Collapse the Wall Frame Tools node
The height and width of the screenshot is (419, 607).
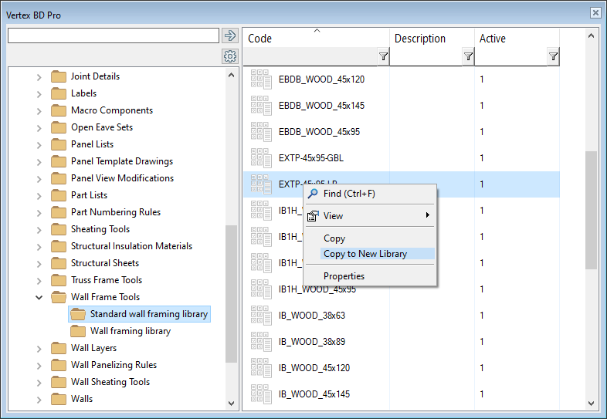[x=39, y=297]
